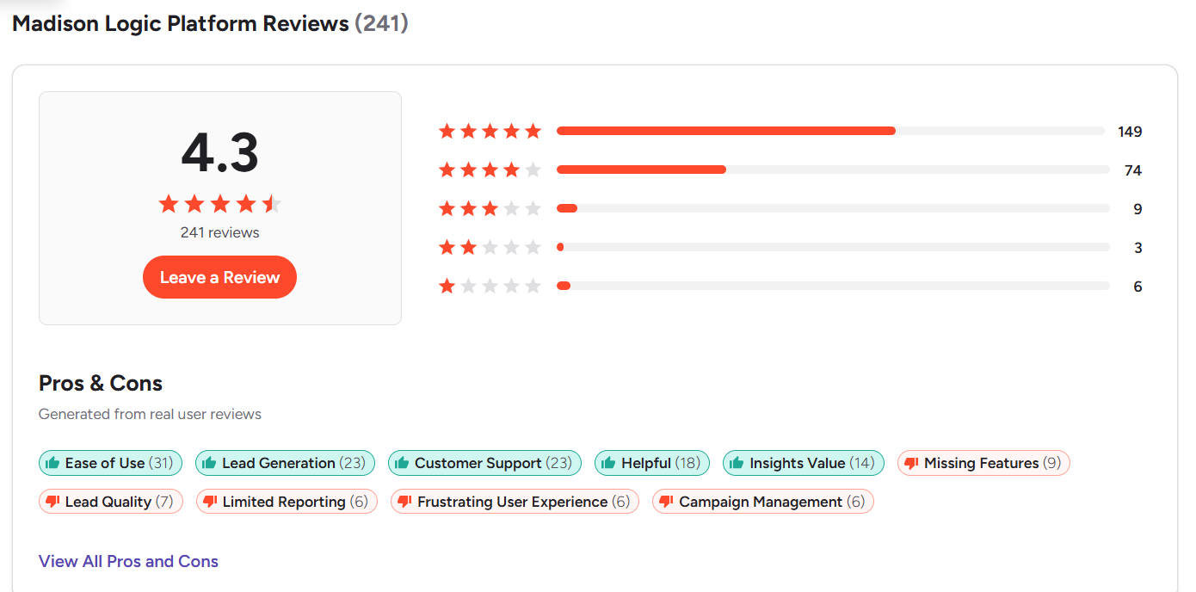Click thumbs-down icon on Missing Features tag

pyautogui.click(x=912, y=463)
